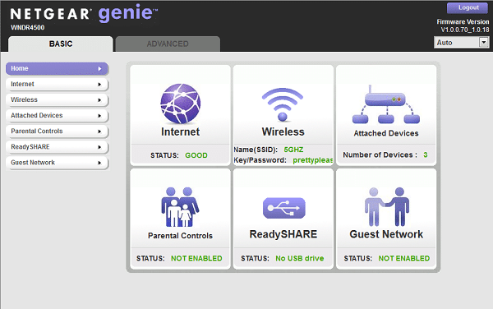The width and height of the screenshot is (493, 309).
Task: Click Parental Controls NOT ENABLED status
Action: (196, 258)
